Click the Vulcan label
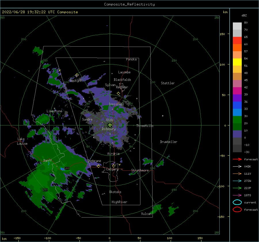 (146, 214)
